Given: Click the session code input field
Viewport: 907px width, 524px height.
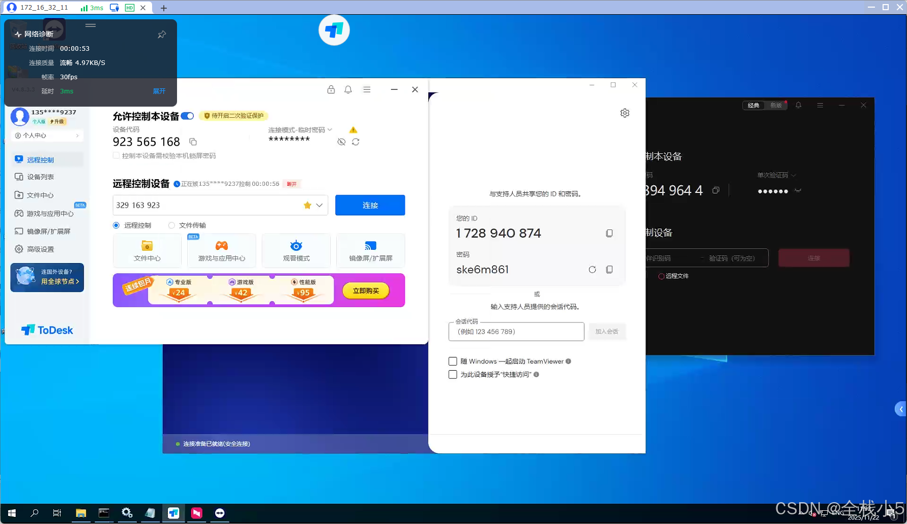Looking at the screenshot, I should pos(516,332).
